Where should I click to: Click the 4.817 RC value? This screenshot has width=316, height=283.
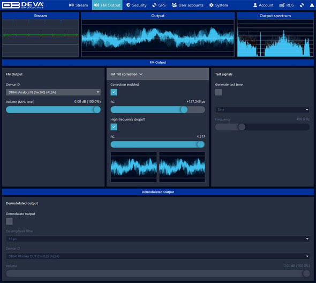[x=201, y=137]
